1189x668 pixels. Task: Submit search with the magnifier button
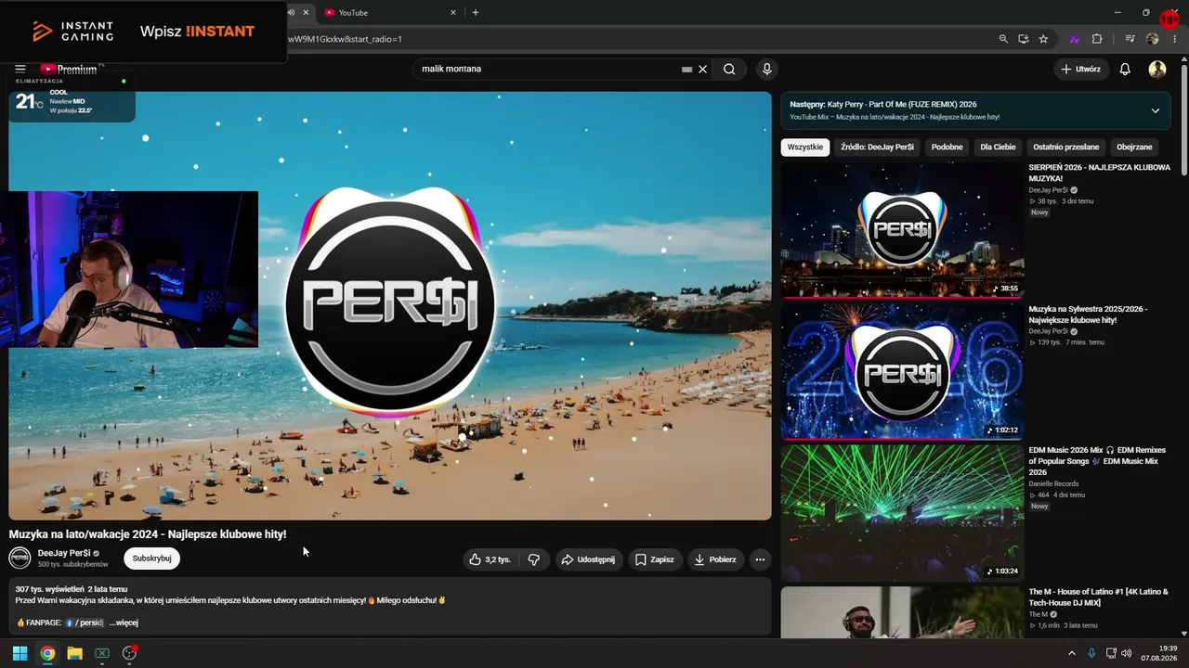point(729,69)
